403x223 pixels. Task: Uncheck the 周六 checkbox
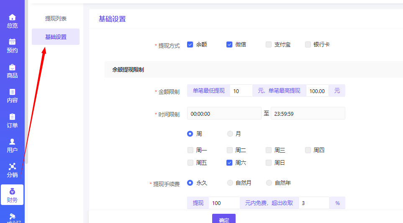coord(229,163)
